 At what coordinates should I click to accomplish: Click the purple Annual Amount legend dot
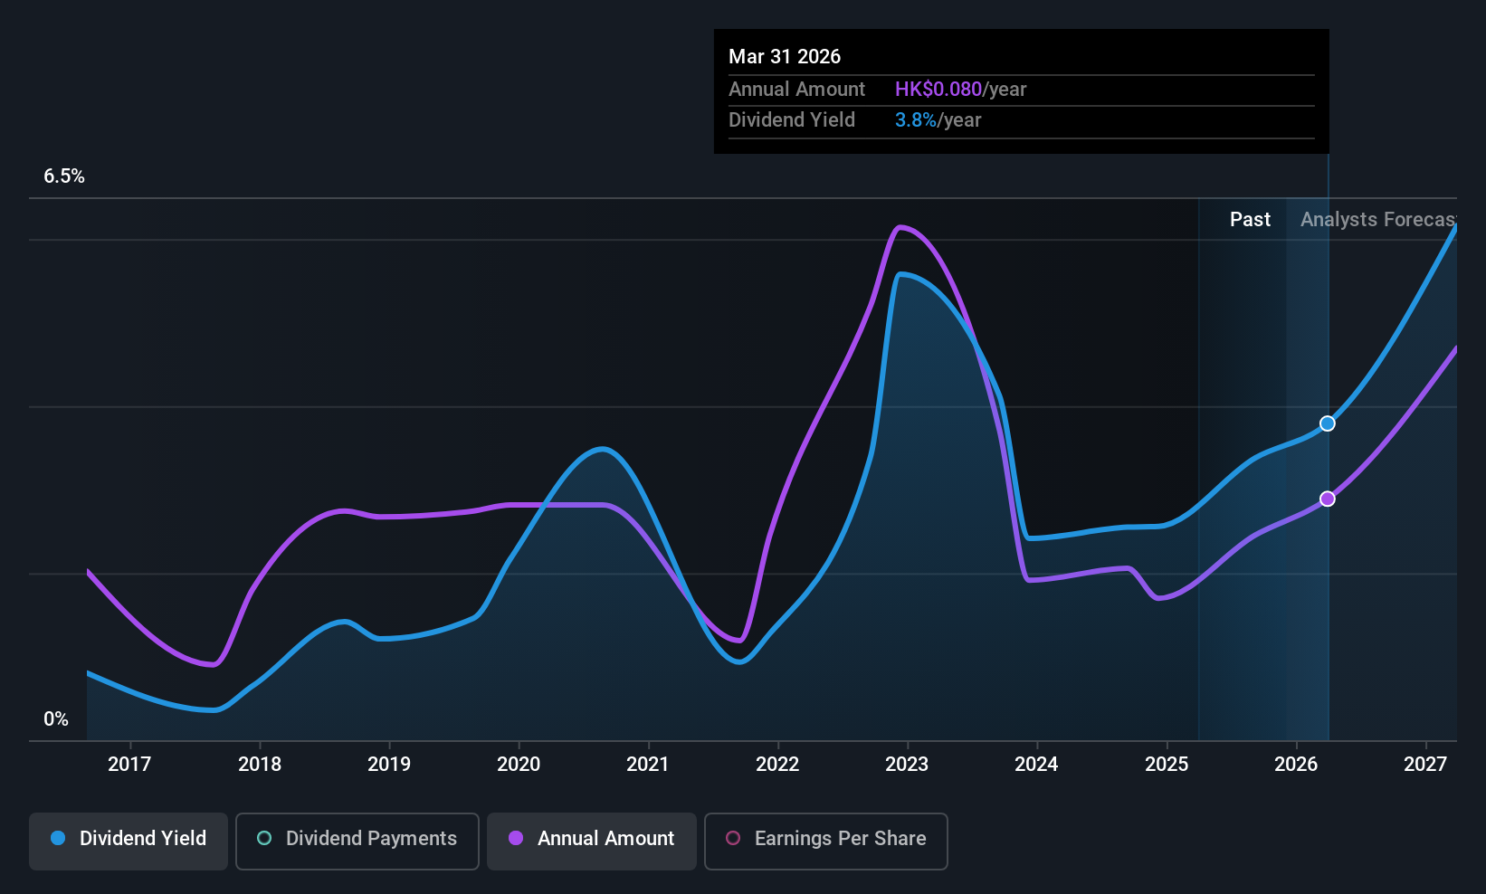click(x=516, y=839)
